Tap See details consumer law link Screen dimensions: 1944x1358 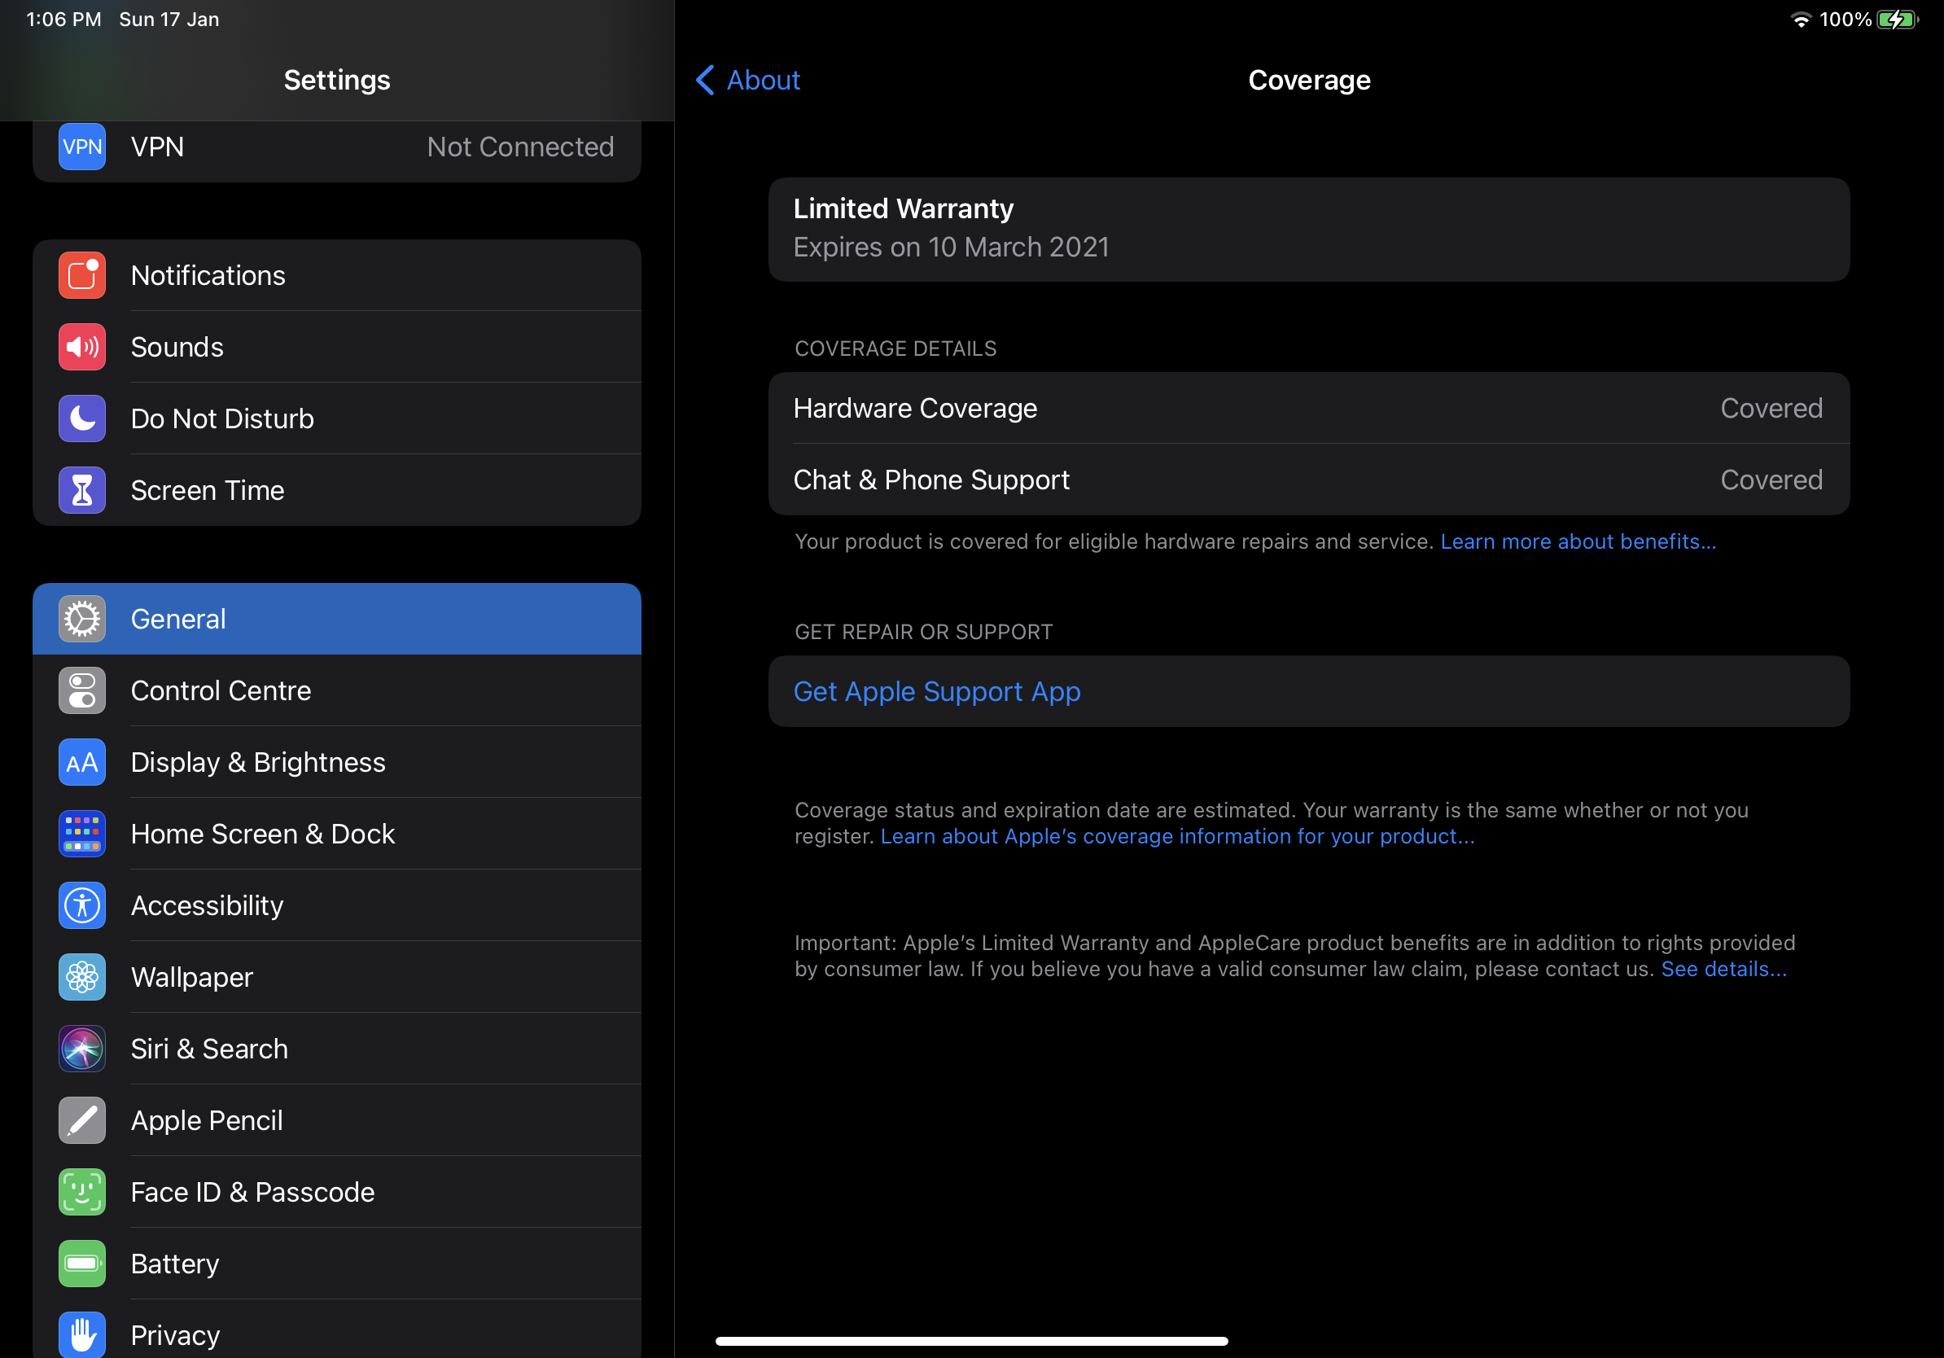coord(1724,970)
